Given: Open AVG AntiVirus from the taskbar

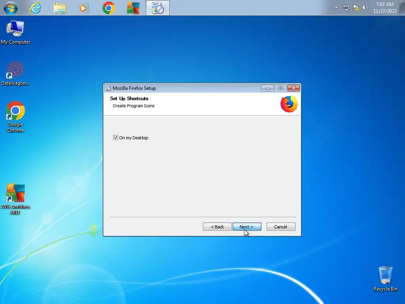Looking at the screenshot, I should (133, 8).
